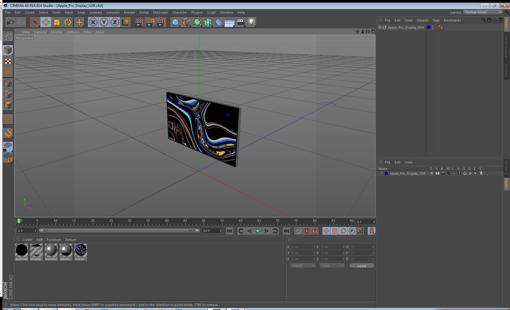Toggle autokeying button
Viewport: 510px width, 310px height.
coord(306,231)
